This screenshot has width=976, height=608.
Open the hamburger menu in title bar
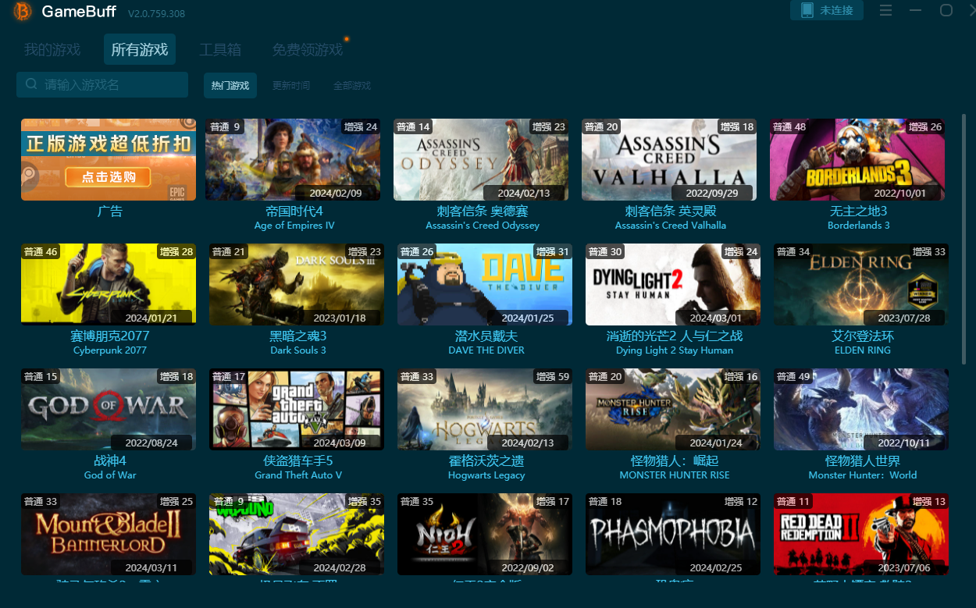coord(885,10)
